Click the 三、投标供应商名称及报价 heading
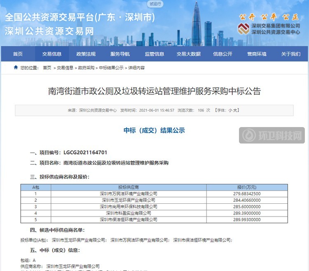 [60, 177]
